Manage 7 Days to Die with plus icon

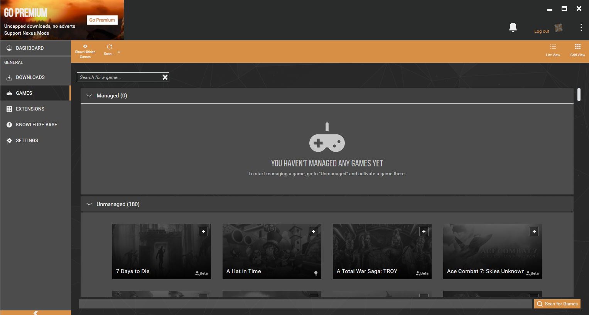click(x=203, y=231)
